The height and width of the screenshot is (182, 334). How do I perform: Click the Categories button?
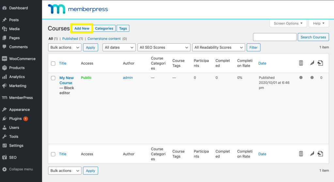click(x=104, y=28)
